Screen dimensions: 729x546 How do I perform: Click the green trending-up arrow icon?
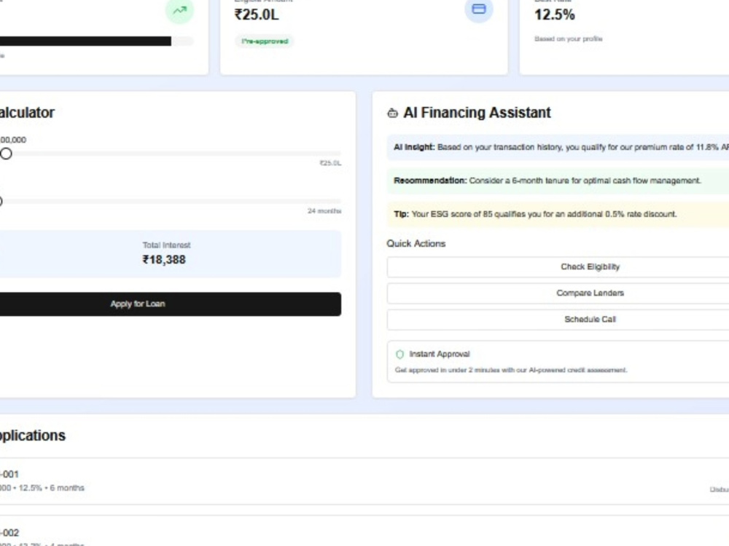coord(179,9)
